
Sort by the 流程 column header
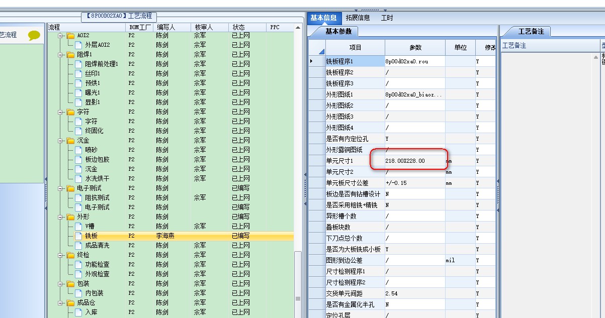coord(85,27)
